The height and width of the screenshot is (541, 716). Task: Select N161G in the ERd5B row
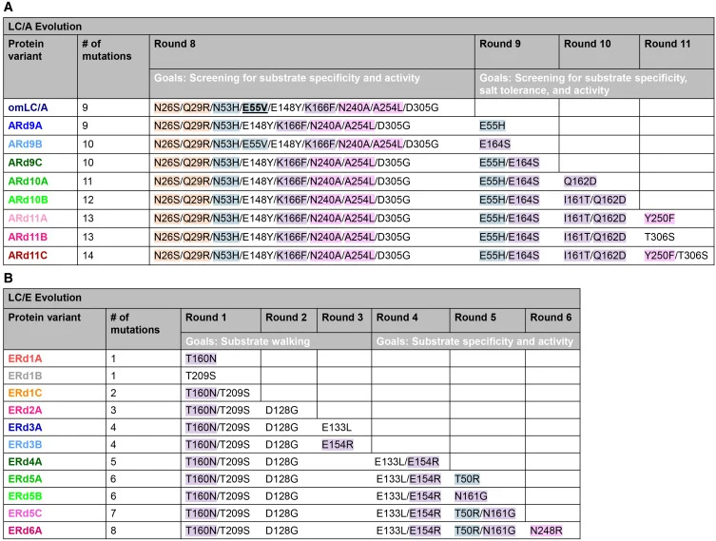471,496
